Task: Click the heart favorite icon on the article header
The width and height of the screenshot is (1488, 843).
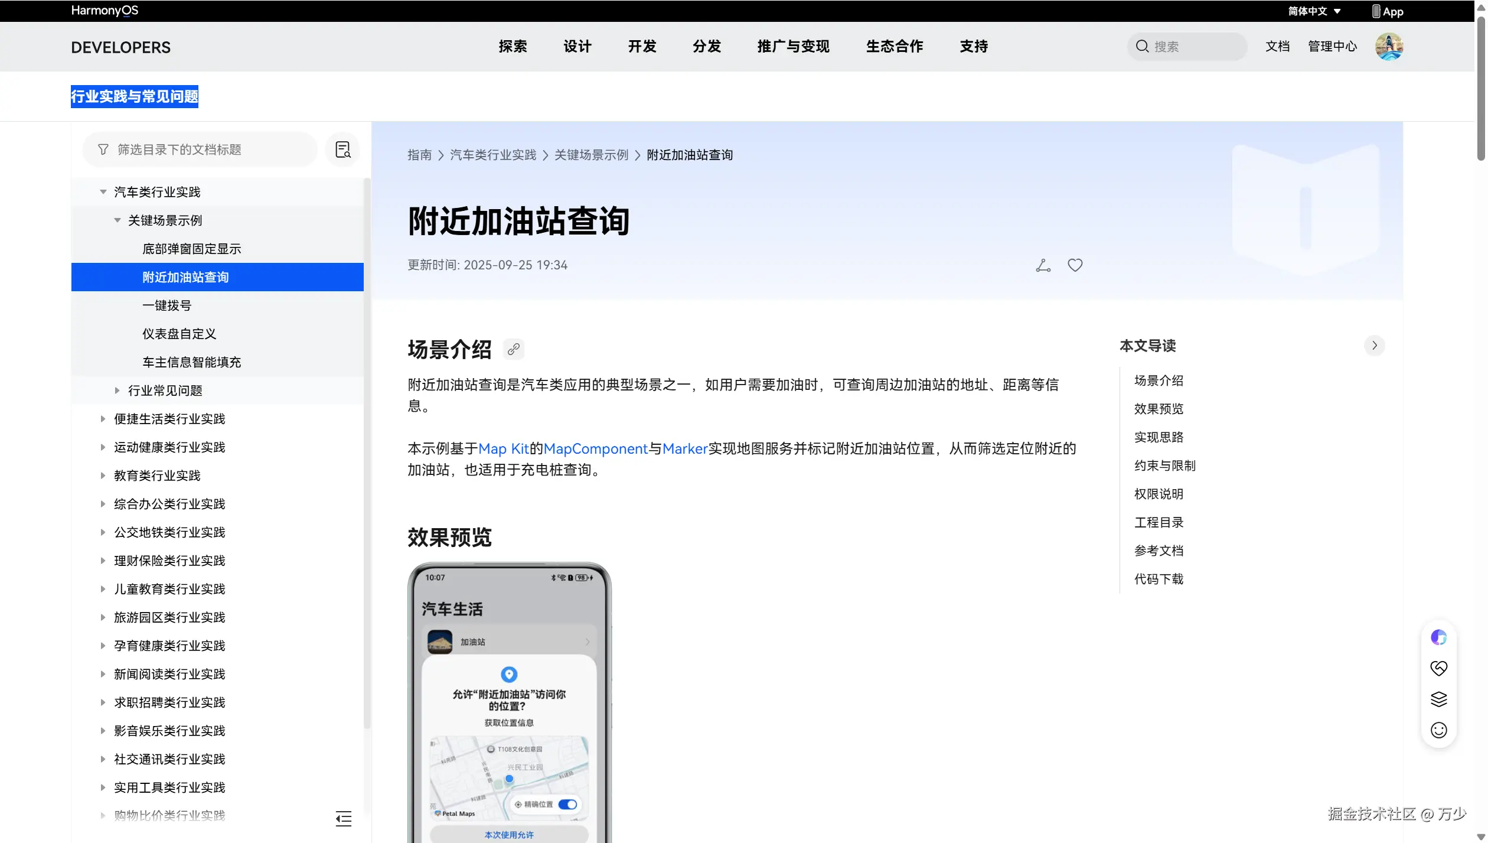Action: click(x=1075, y=265)
